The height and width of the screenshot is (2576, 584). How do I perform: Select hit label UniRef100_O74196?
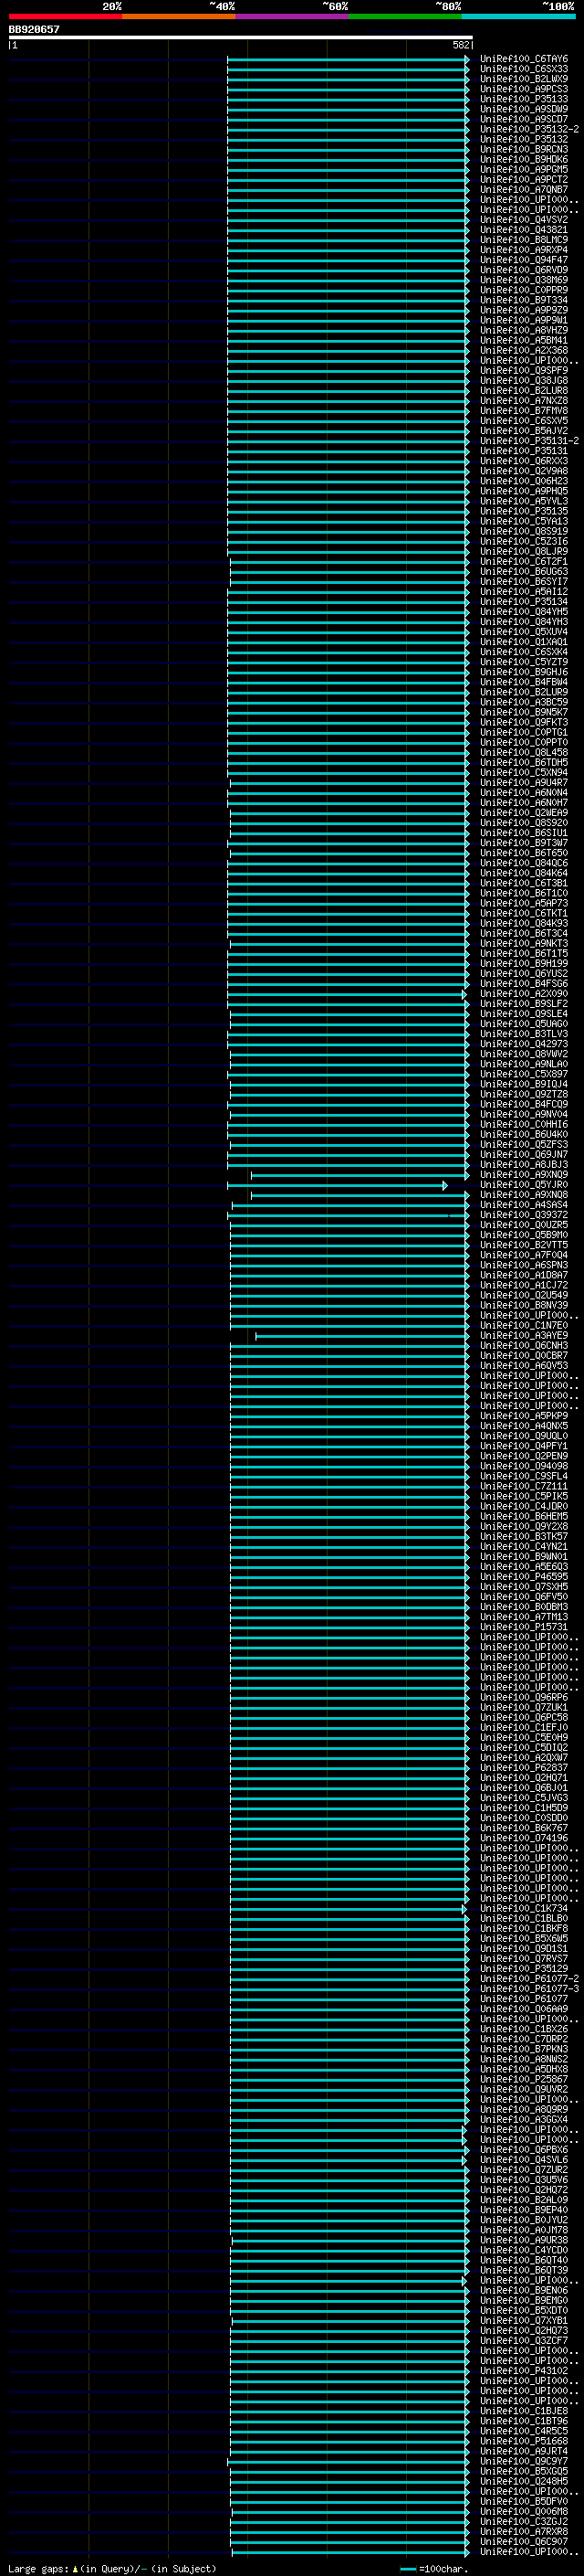tap(524, 1838)
